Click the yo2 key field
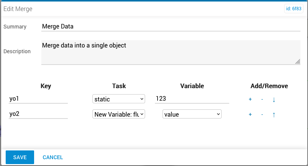Image resolution: width=308 pixels, height=166 pixels. (38, 114)
